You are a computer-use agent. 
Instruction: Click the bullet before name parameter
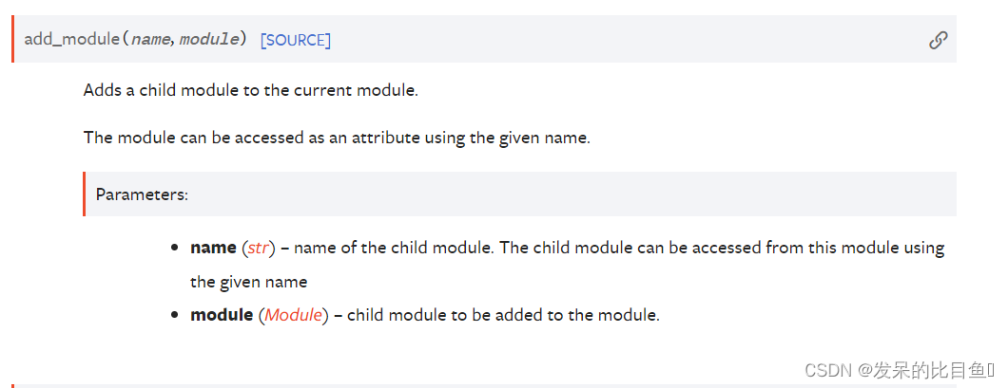point(174,249)
